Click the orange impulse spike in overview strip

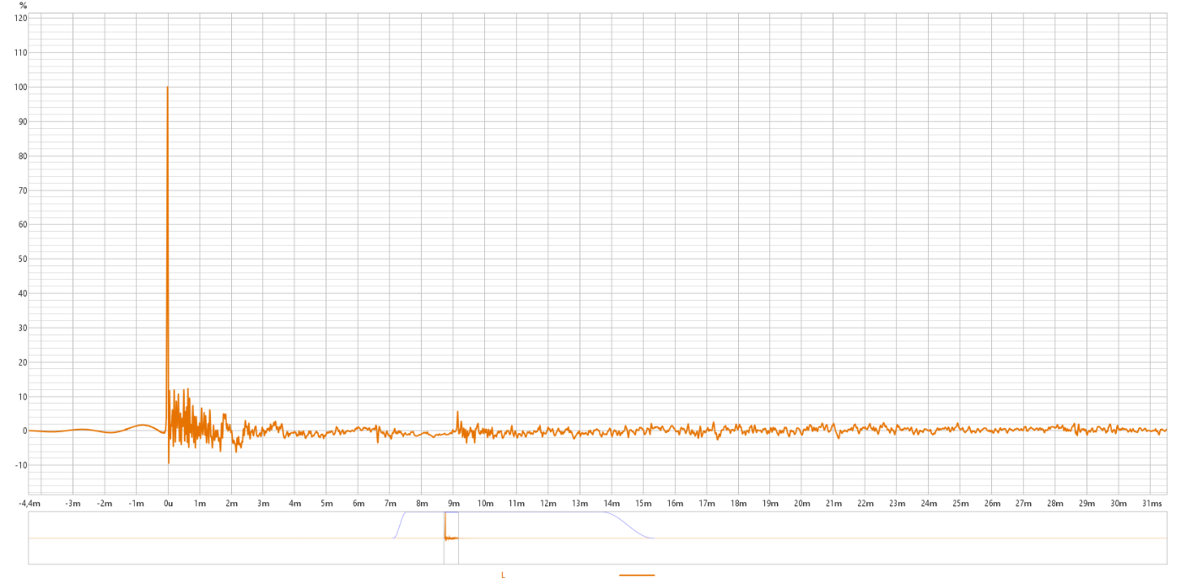(x=445, y=525)
